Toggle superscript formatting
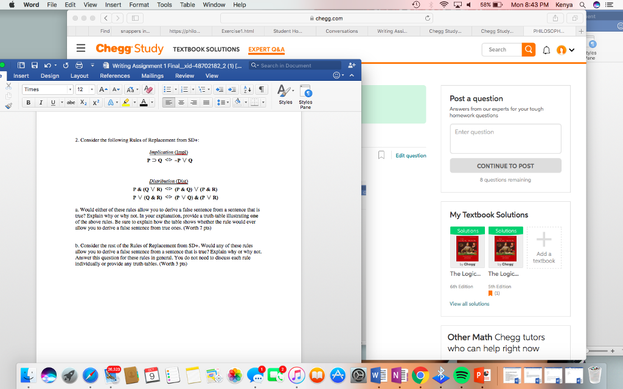 click(96, 102)
